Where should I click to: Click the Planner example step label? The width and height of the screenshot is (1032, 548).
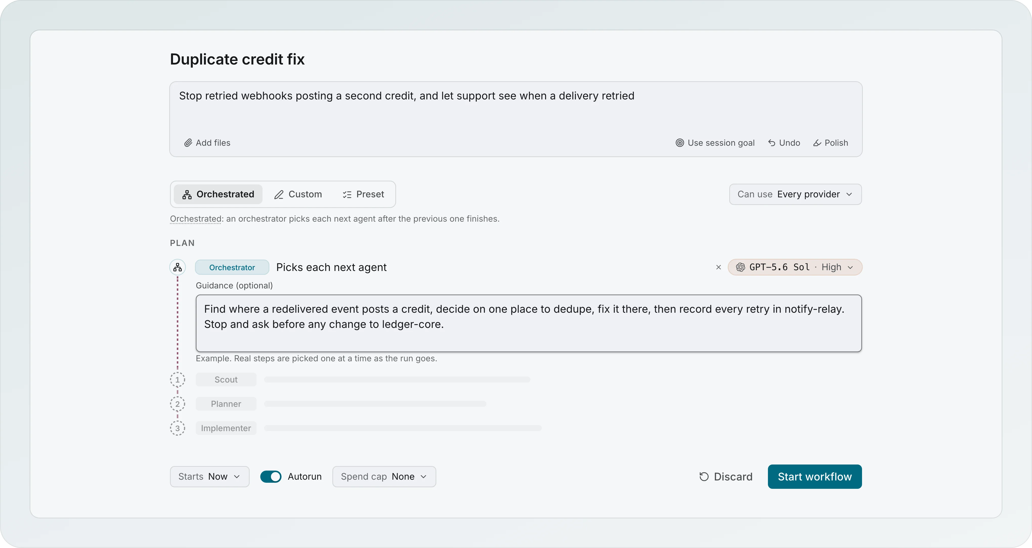[x=226, y=404]
